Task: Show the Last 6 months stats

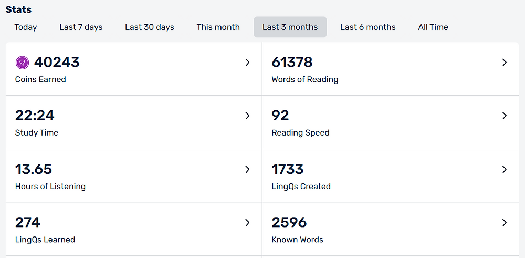Action: click(x=368, y=27)
